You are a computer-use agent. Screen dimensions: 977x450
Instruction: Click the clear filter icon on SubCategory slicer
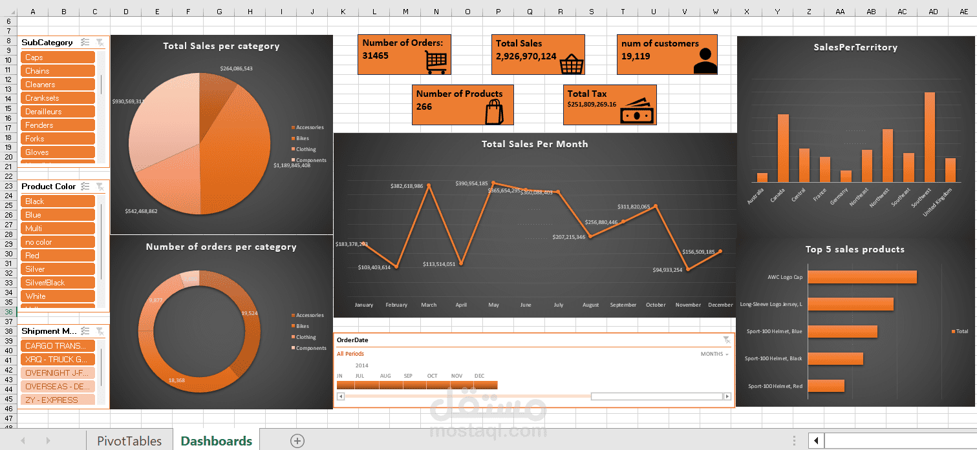pos(100,42)
